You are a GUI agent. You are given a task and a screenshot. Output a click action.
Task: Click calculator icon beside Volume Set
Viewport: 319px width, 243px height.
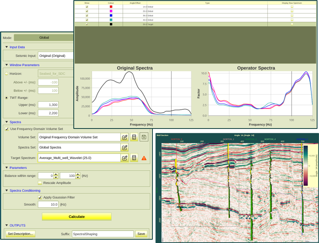(134, 137)
